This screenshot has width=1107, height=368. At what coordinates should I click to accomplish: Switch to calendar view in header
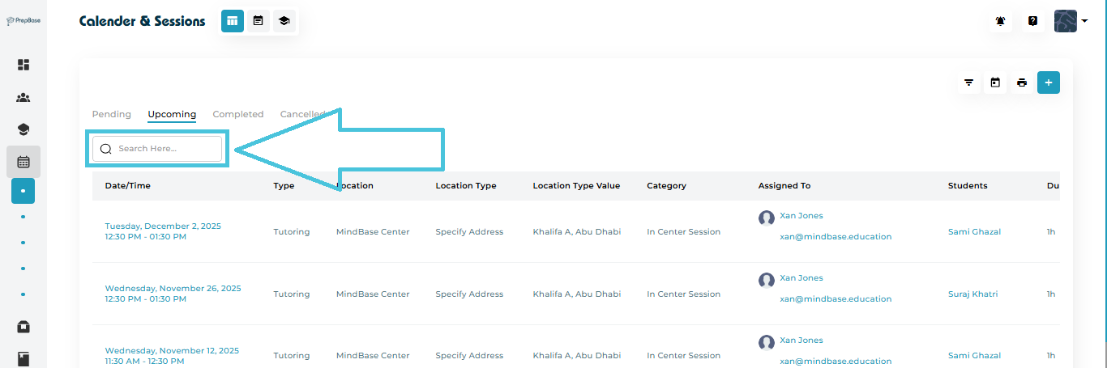pos(259,21)
